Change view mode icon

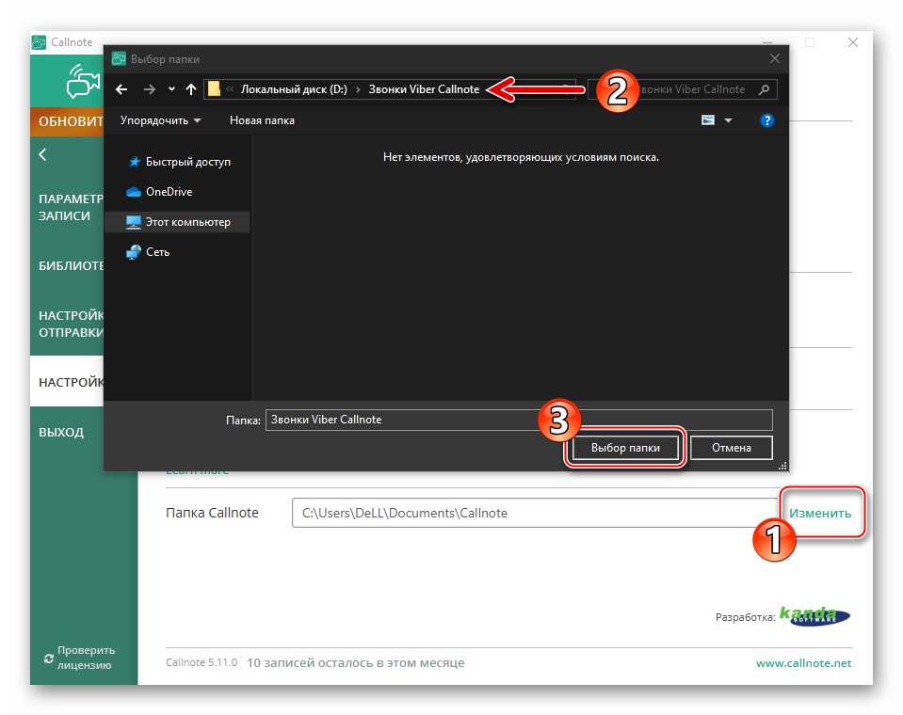click(708, 120)
